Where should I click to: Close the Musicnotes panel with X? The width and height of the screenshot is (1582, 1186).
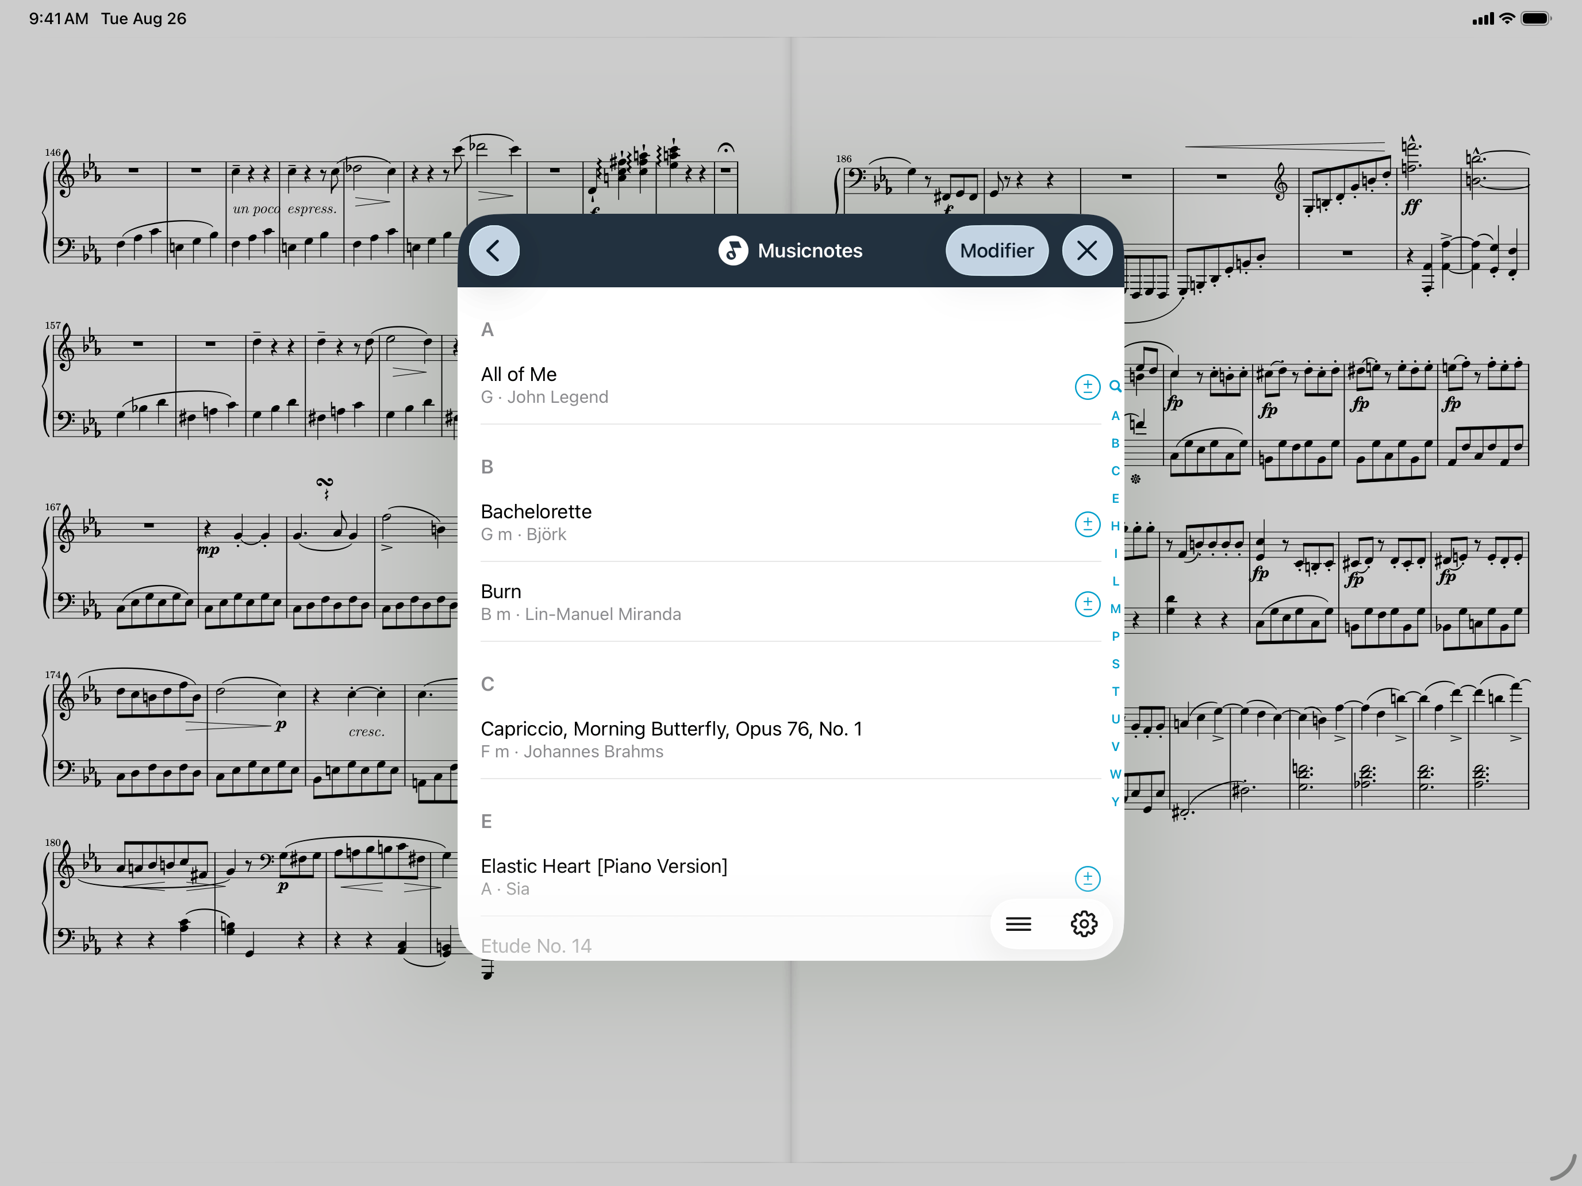click(x=1086, y=251)
